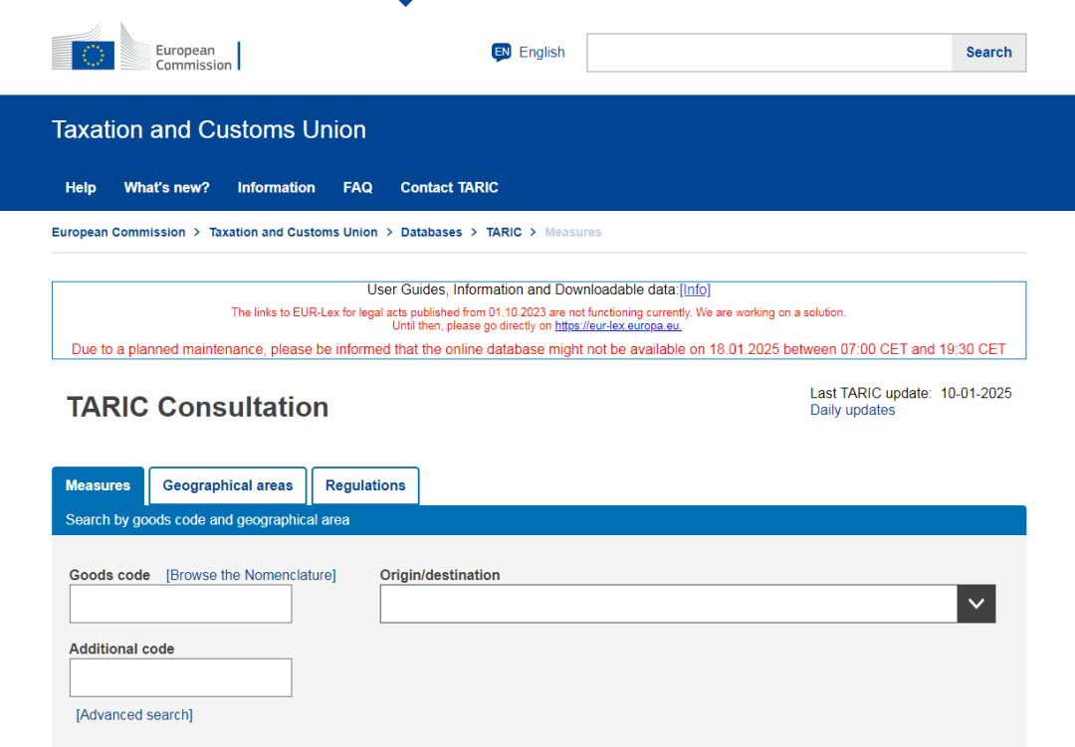Open the eur-lex.europa.eu link
This screenshot has width=1075, height=747.
coord(618,326)
